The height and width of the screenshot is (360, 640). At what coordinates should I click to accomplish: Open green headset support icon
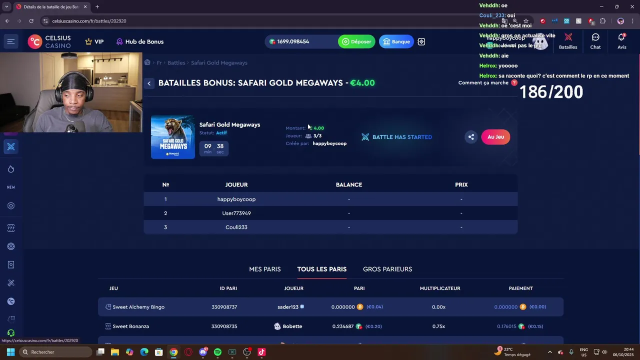pyautogui.click(x=11, y=333)
